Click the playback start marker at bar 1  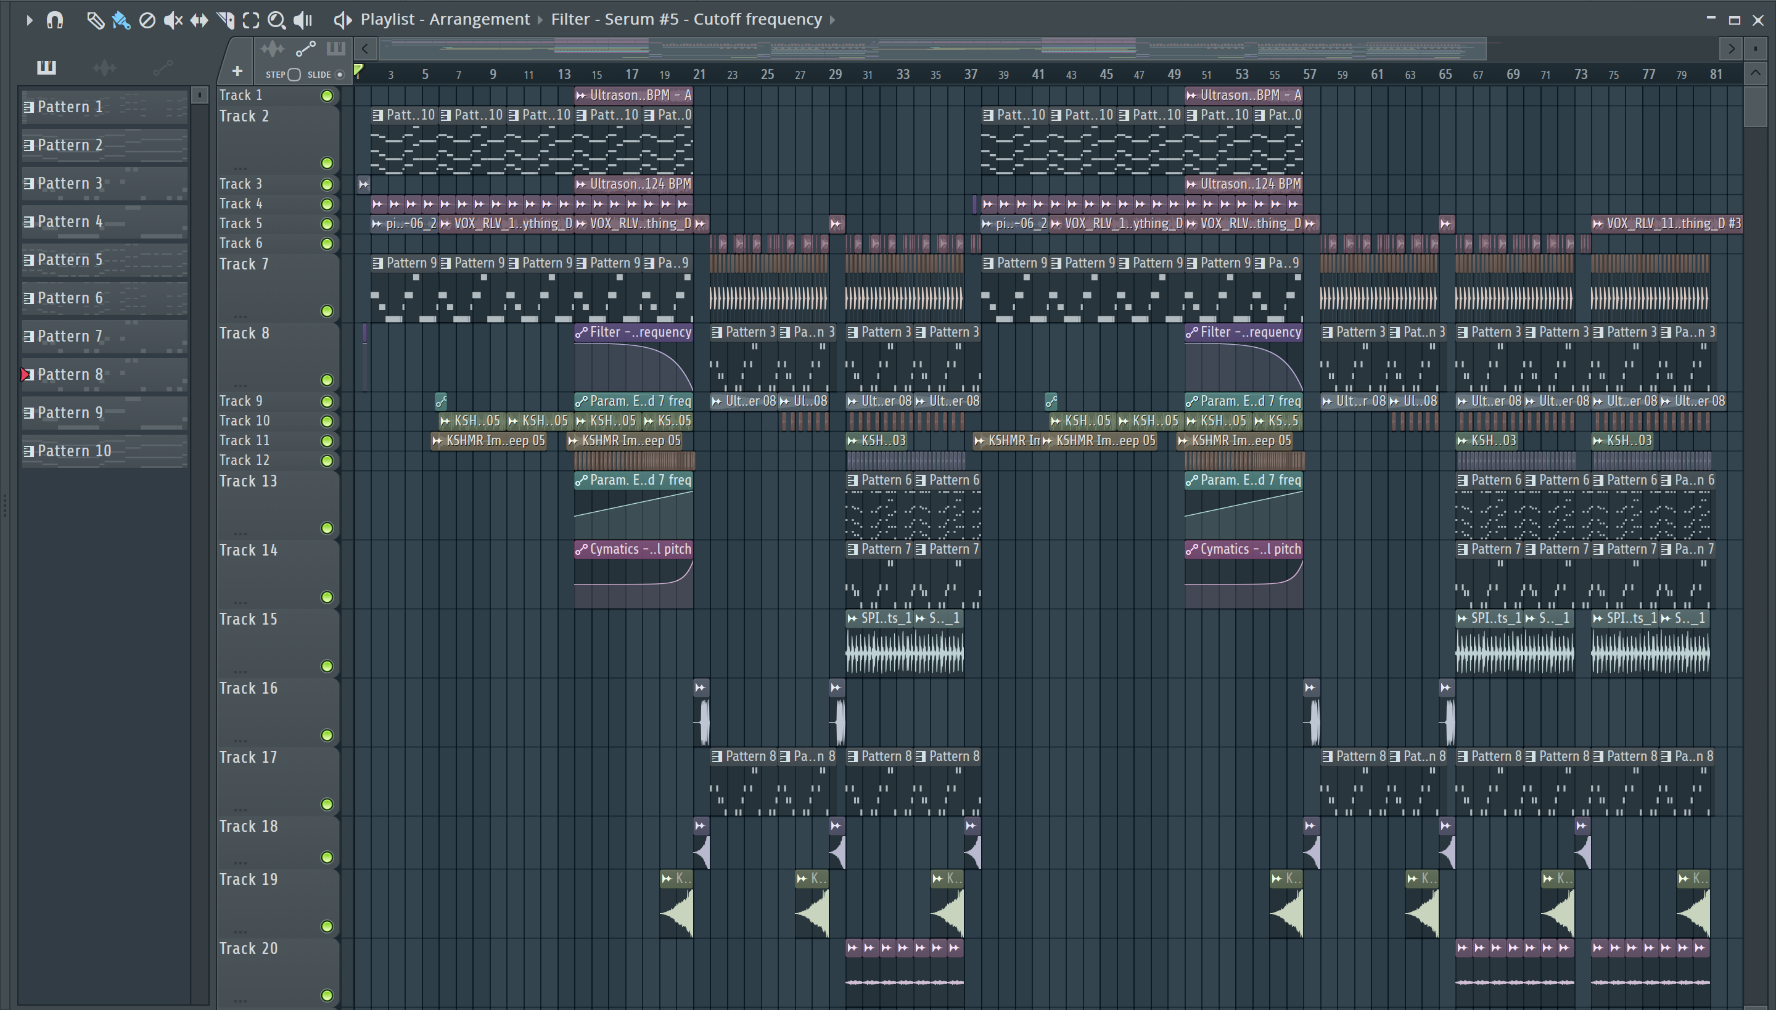click(359, 70)
